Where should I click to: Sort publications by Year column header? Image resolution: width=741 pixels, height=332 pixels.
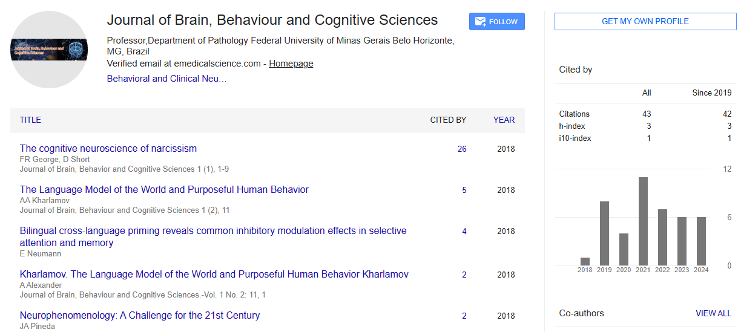click(504, 120)
